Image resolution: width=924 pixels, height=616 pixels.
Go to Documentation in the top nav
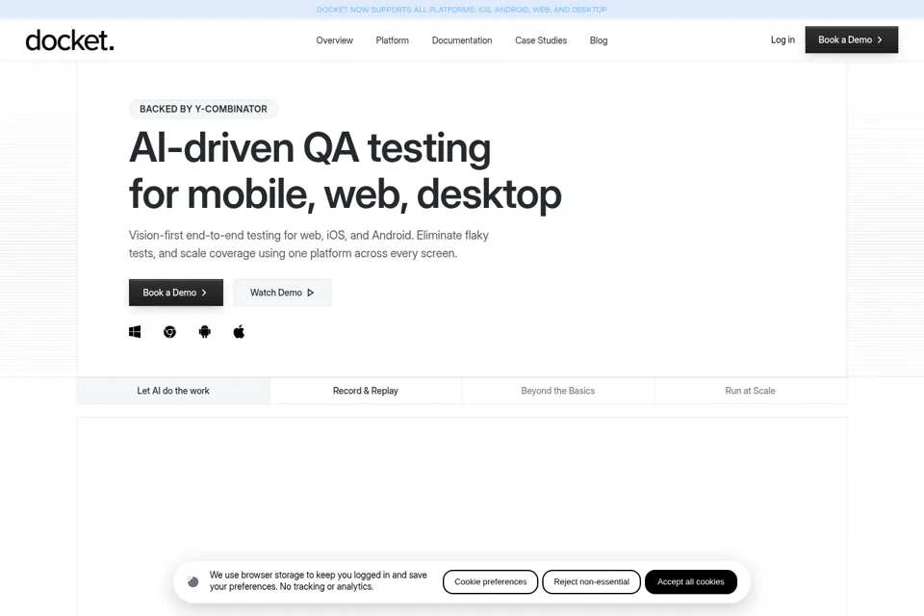pos(462,40)
